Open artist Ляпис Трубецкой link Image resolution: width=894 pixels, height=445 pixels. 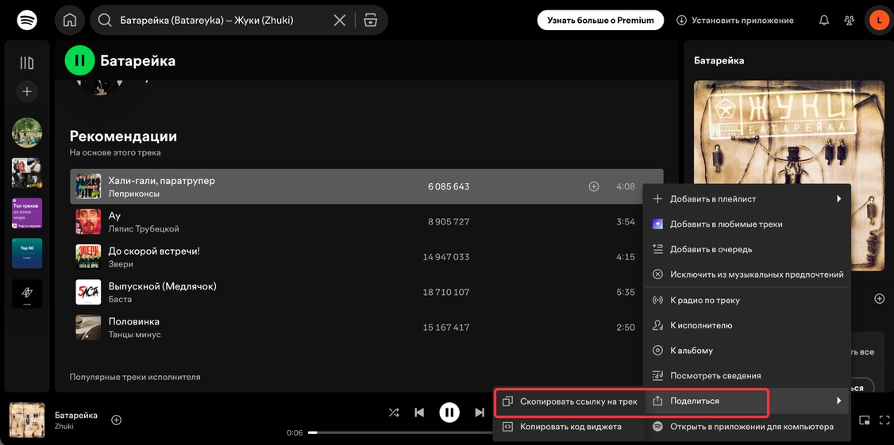point(144,229)
